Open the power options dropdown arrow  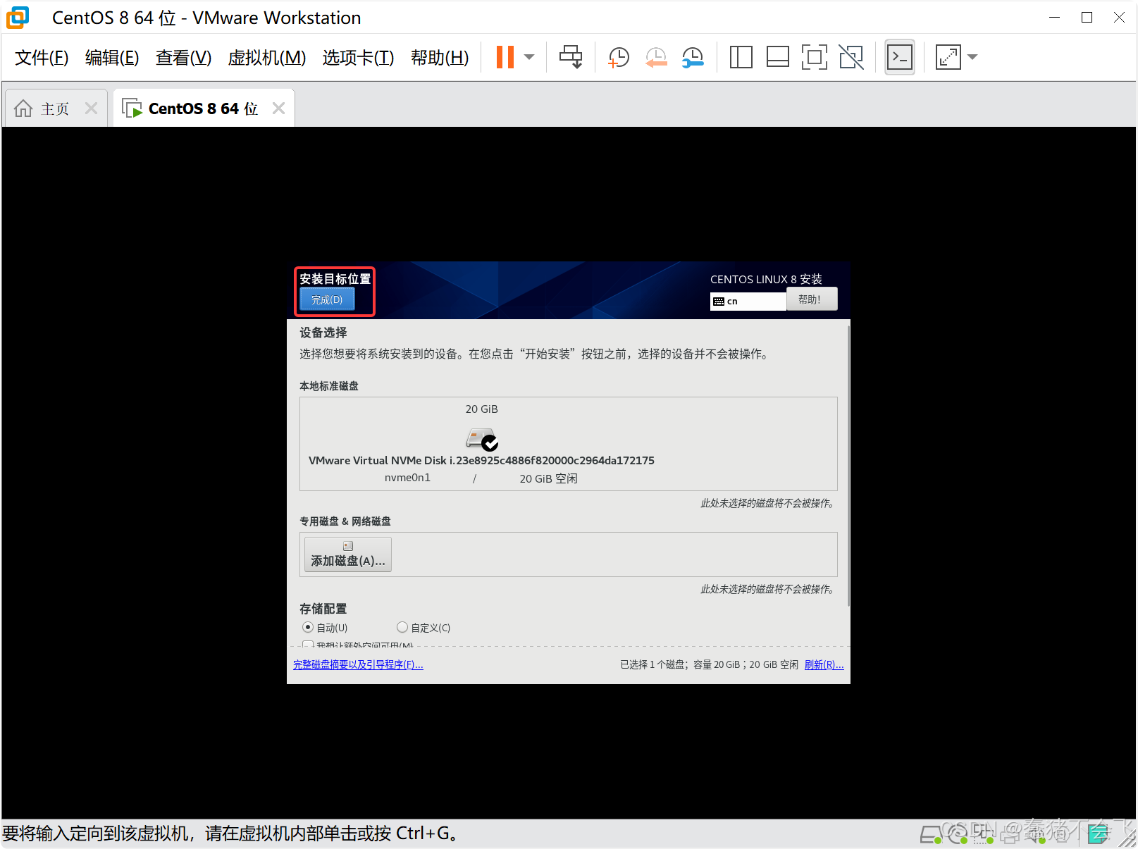pyautogui.click(x=529, y=57)
